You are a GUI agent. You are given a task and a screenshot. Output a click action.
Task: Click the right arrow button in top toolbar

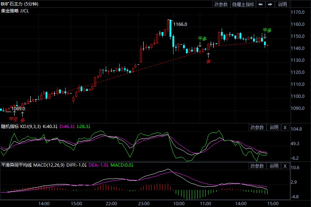[x=270, y=4]
